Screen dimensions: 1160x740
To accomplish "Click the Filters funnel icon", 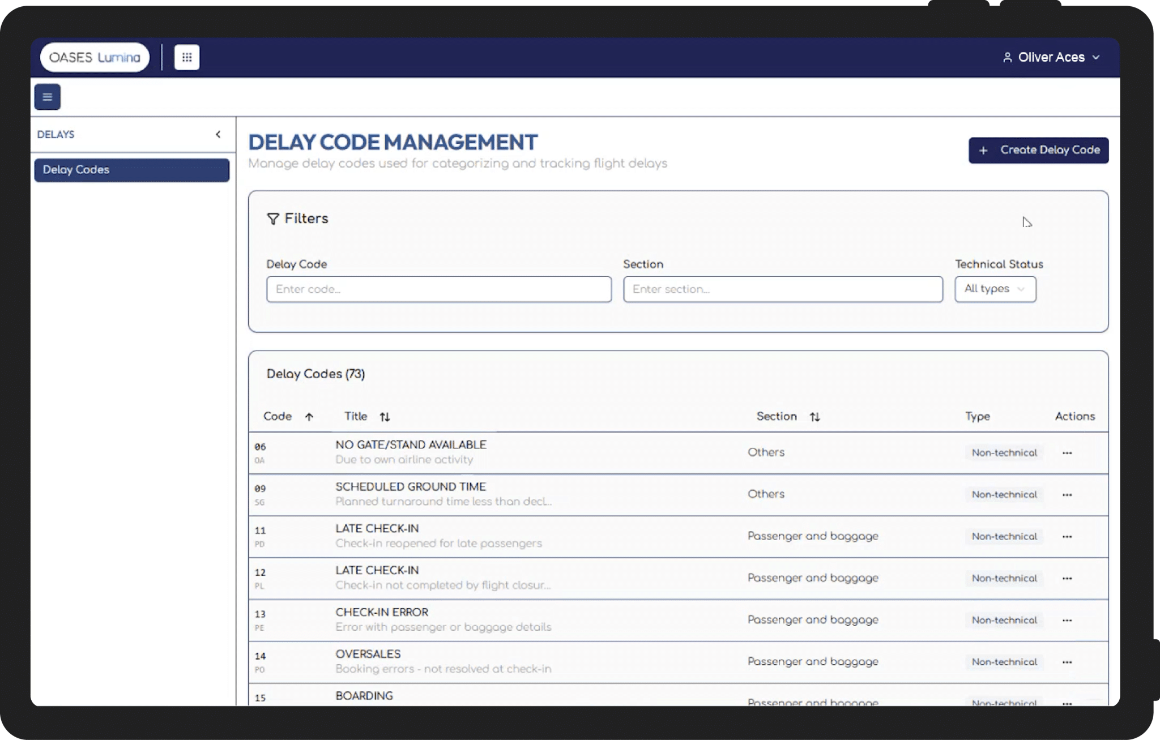I will click(273, 219).
